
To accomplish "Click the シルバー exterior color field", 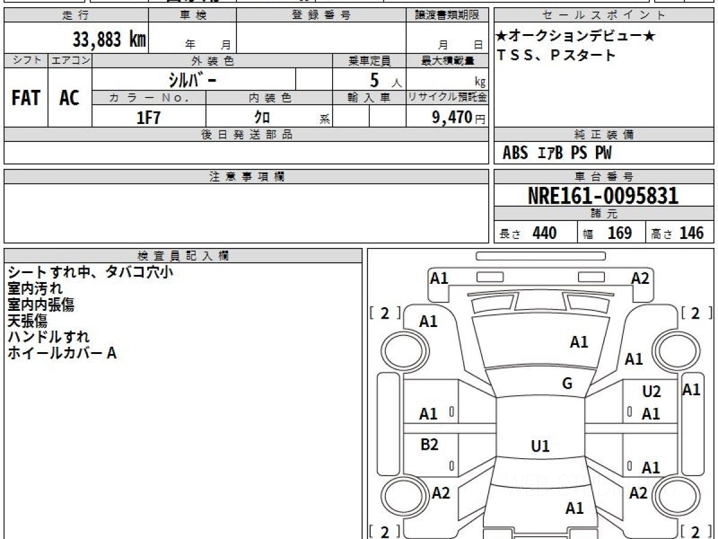I will 194,79.
